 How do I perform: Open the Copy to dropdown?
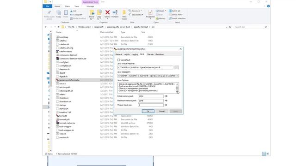99,19
